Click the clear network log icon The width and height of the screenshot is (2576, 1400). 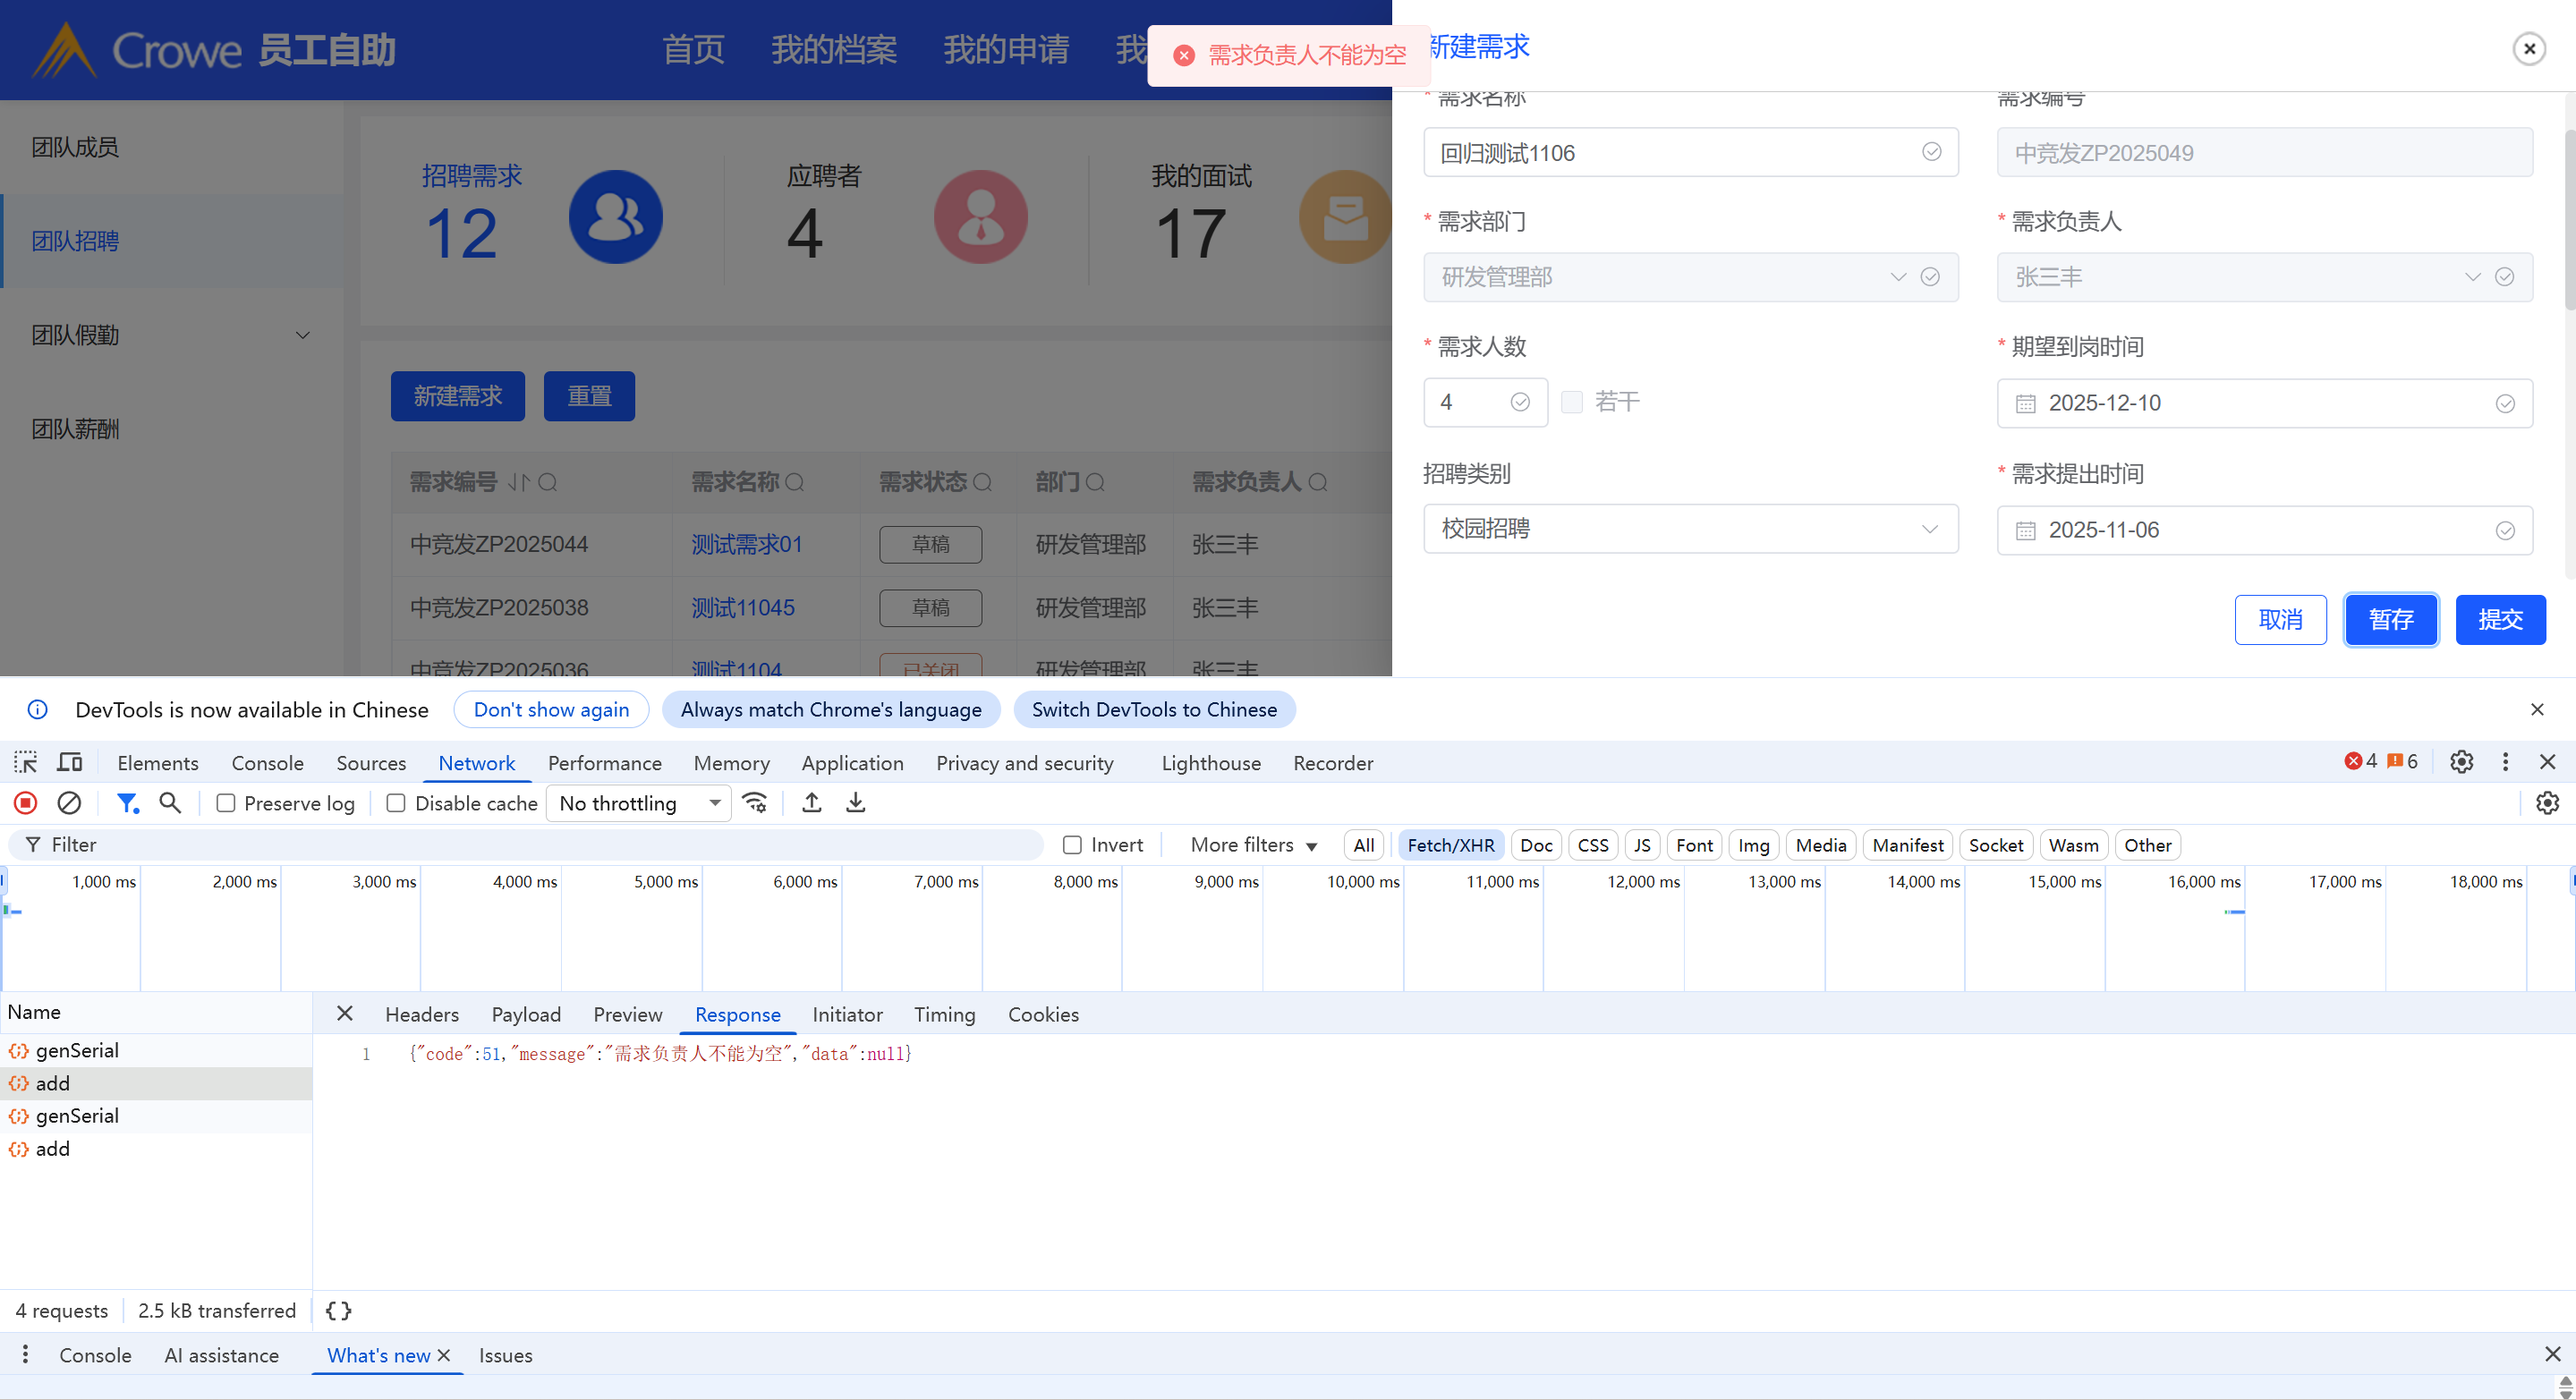[x=69, y=803]
